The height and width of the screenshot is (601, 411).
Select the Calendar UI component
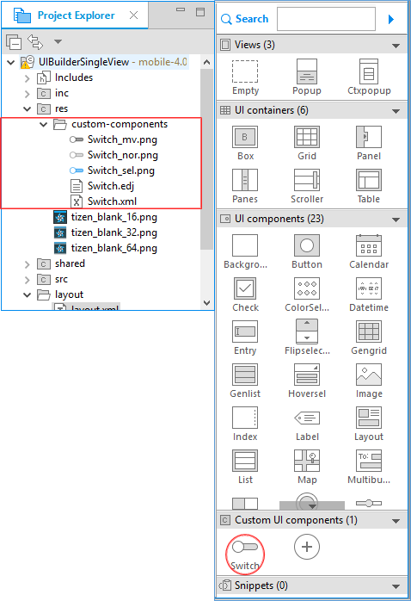point(369,251)
